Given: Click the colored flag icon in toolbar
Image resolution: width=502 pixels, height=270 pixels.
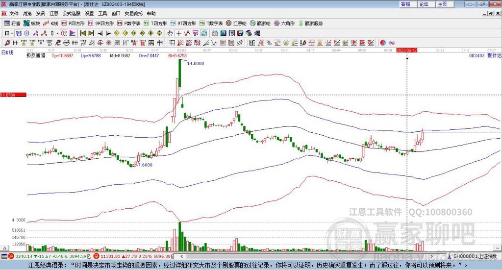Looking at the screenshot, I should click(73, 33).
